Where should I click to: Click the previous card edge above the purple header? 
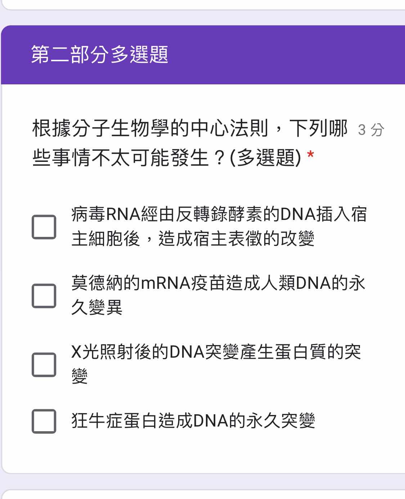(x=203, y=5)
